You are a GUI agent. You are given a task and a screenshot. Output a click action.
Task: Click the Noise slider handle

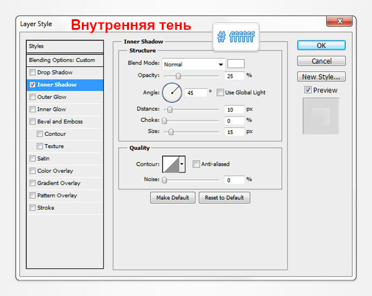(164, 180)
